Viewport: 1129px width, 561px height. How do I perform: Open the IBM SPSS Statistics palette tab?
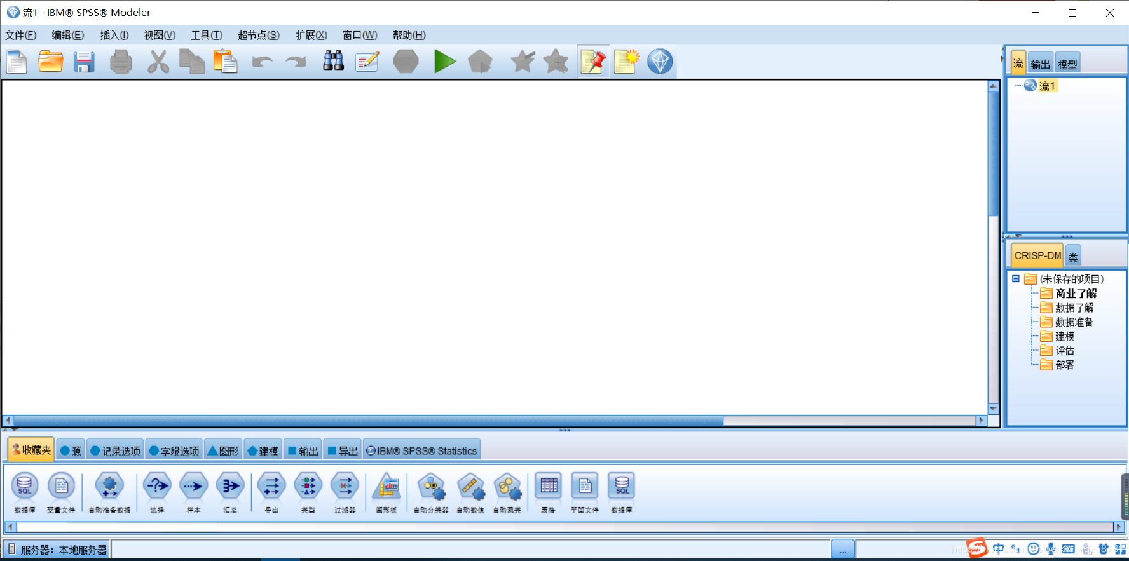click(x=421, y=450)
